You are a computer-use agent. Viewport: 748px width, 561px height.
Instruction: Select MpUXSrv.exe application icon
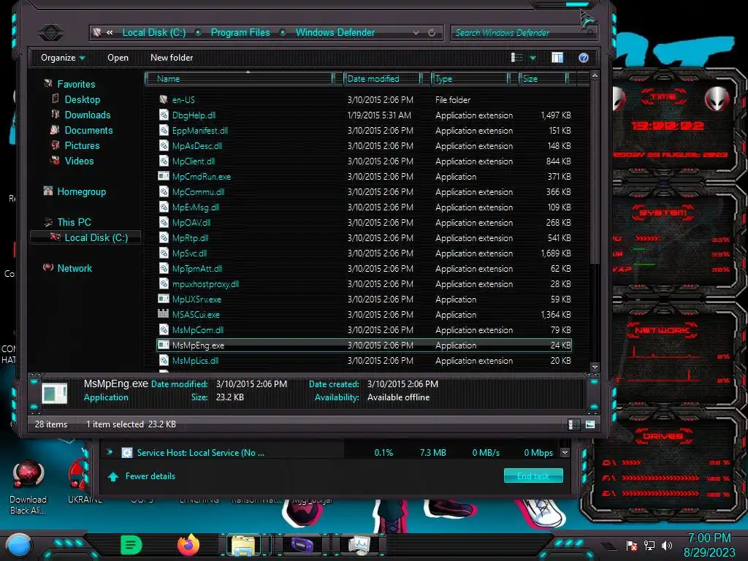pos(164,299)
